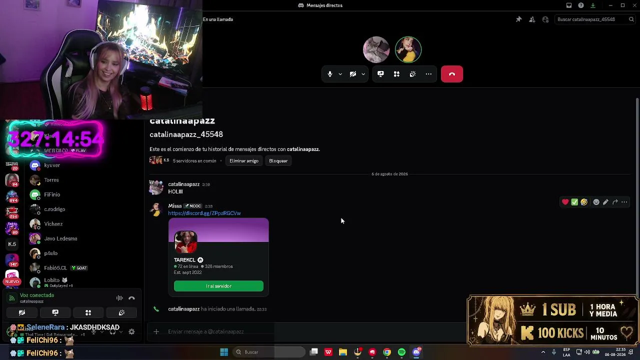Add friends to this direct message
The height and width of the screenshot is (360, 640).
(532, 19)
